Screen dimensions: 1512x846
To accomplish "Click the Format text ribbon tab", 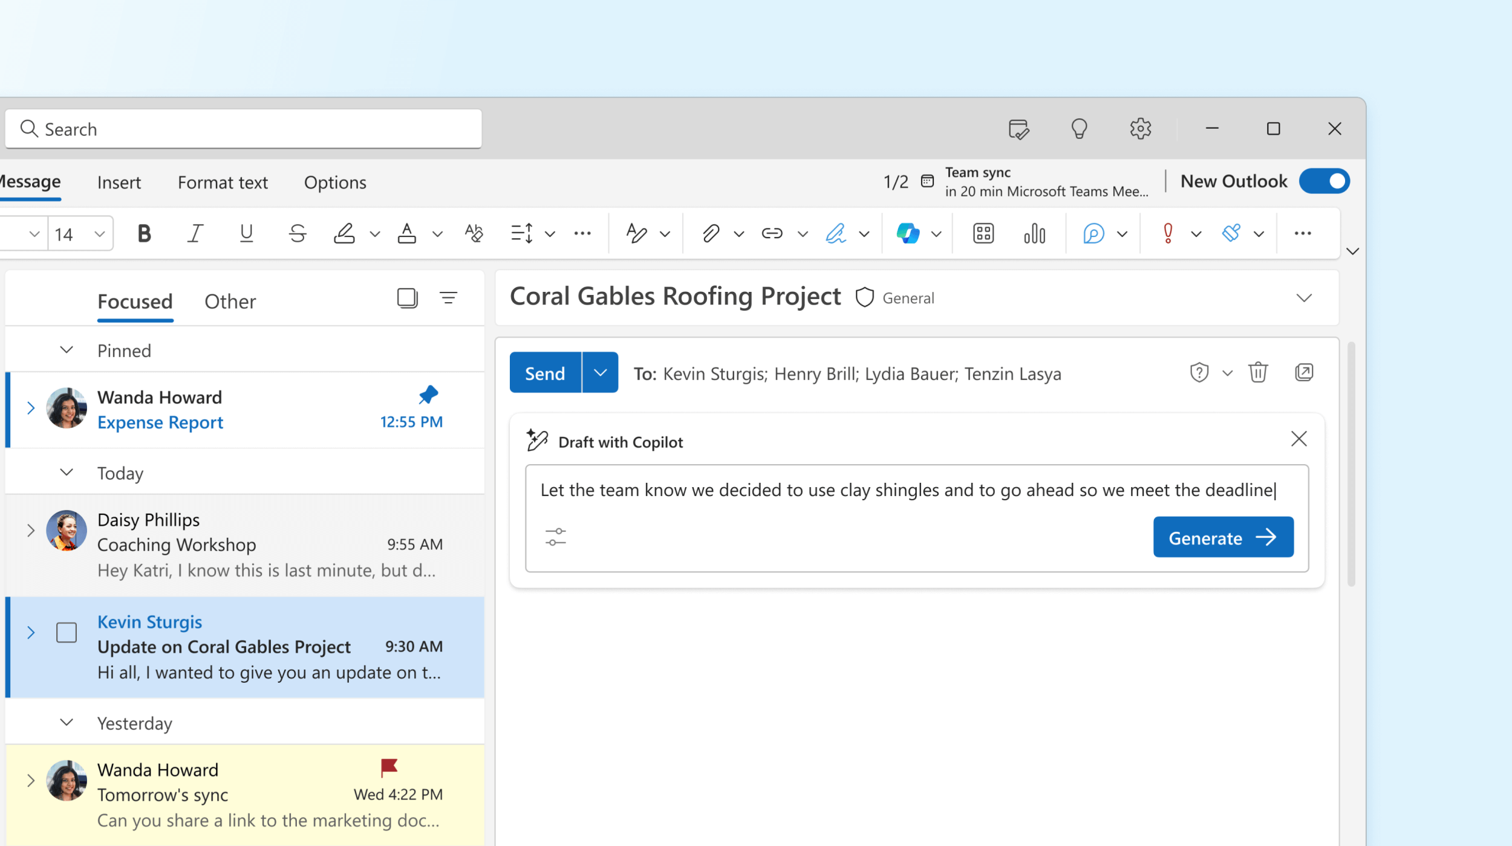I will [x=222, y=182].
